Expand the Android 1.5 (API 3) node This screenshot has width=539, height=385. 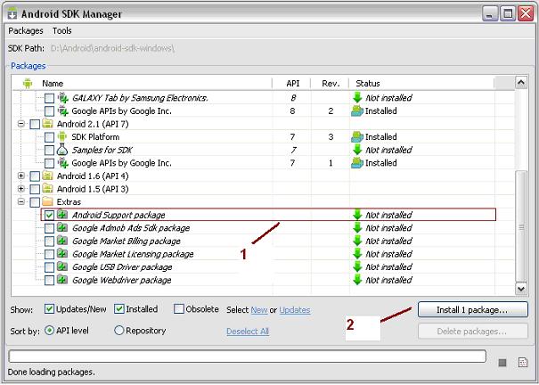(x=21, y=189)
